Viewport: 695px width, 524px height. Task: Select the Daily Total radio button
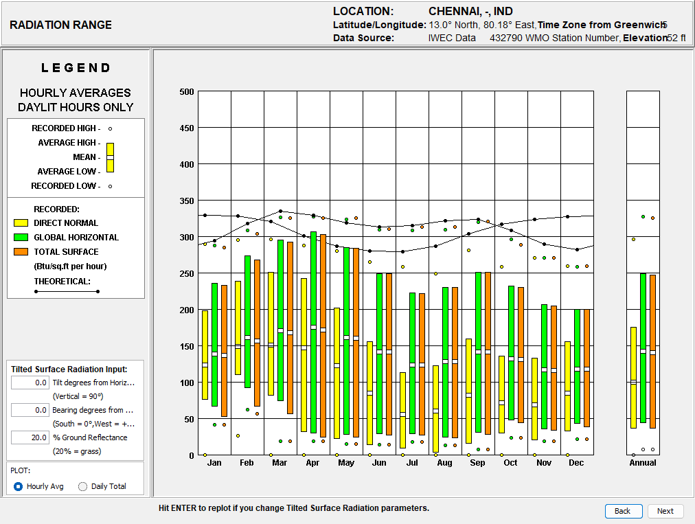click(x=82, y=486)
